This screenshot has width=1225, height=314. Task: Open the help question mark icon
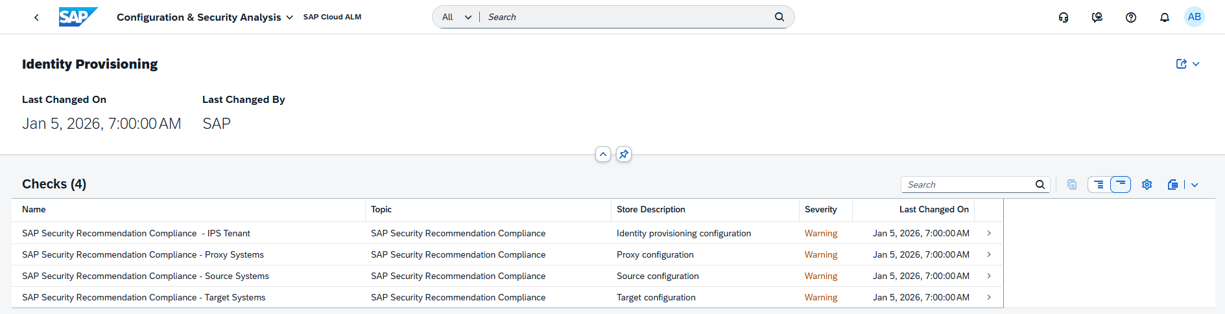coord(1131,17)
